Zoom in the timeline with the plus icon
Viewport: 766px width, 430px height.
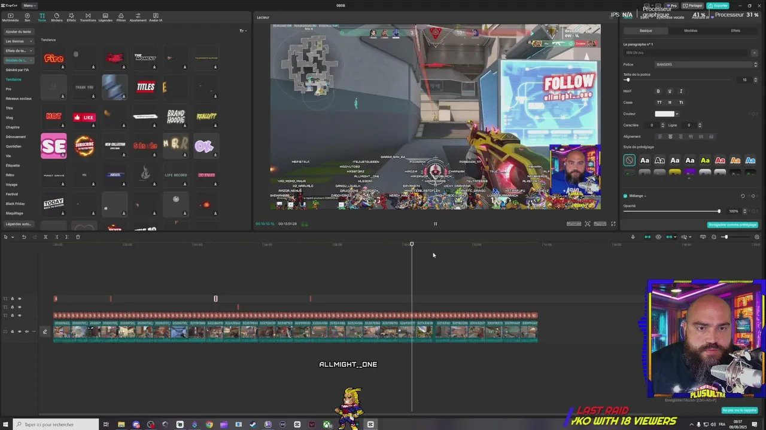tap(756, 237)
